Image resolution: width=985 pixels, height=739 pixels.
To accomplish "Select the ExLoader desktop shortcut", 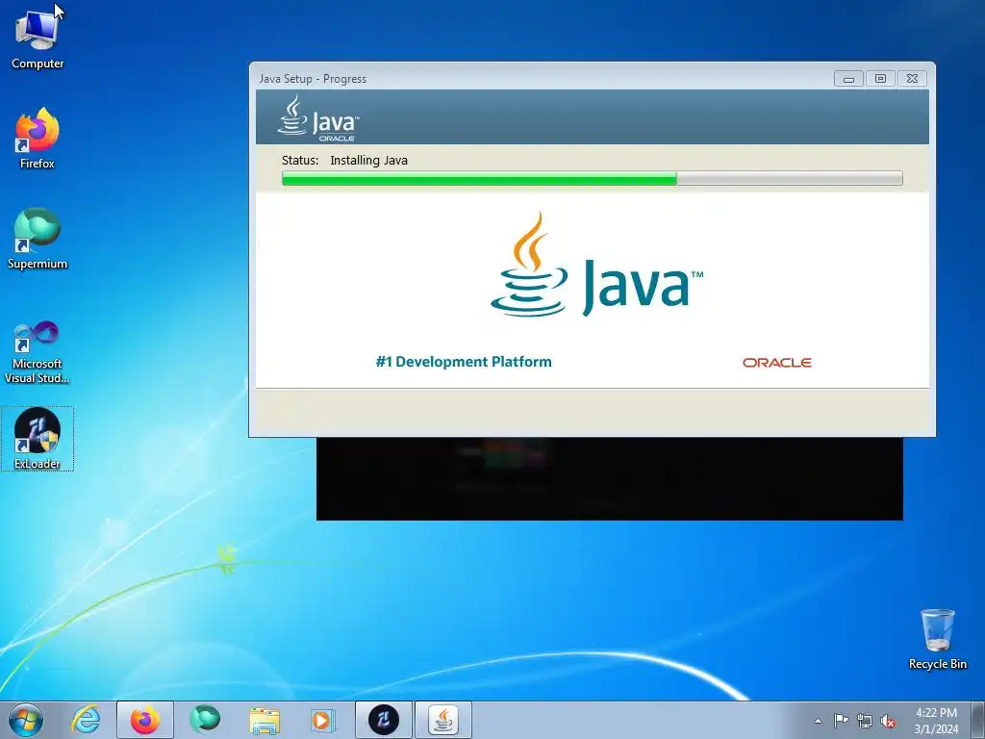I will (38, 439).
